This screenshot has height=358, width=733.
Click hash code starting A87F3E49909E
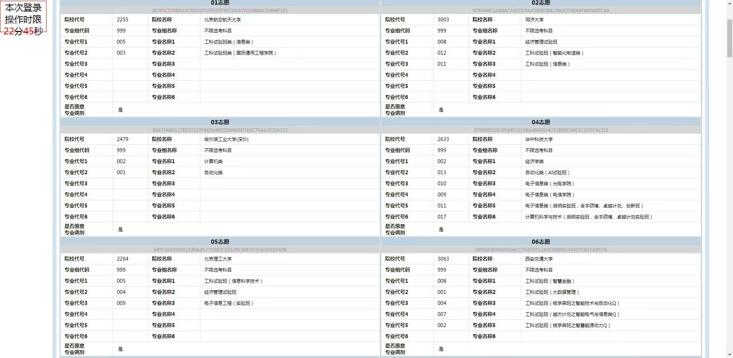[220, 250]
